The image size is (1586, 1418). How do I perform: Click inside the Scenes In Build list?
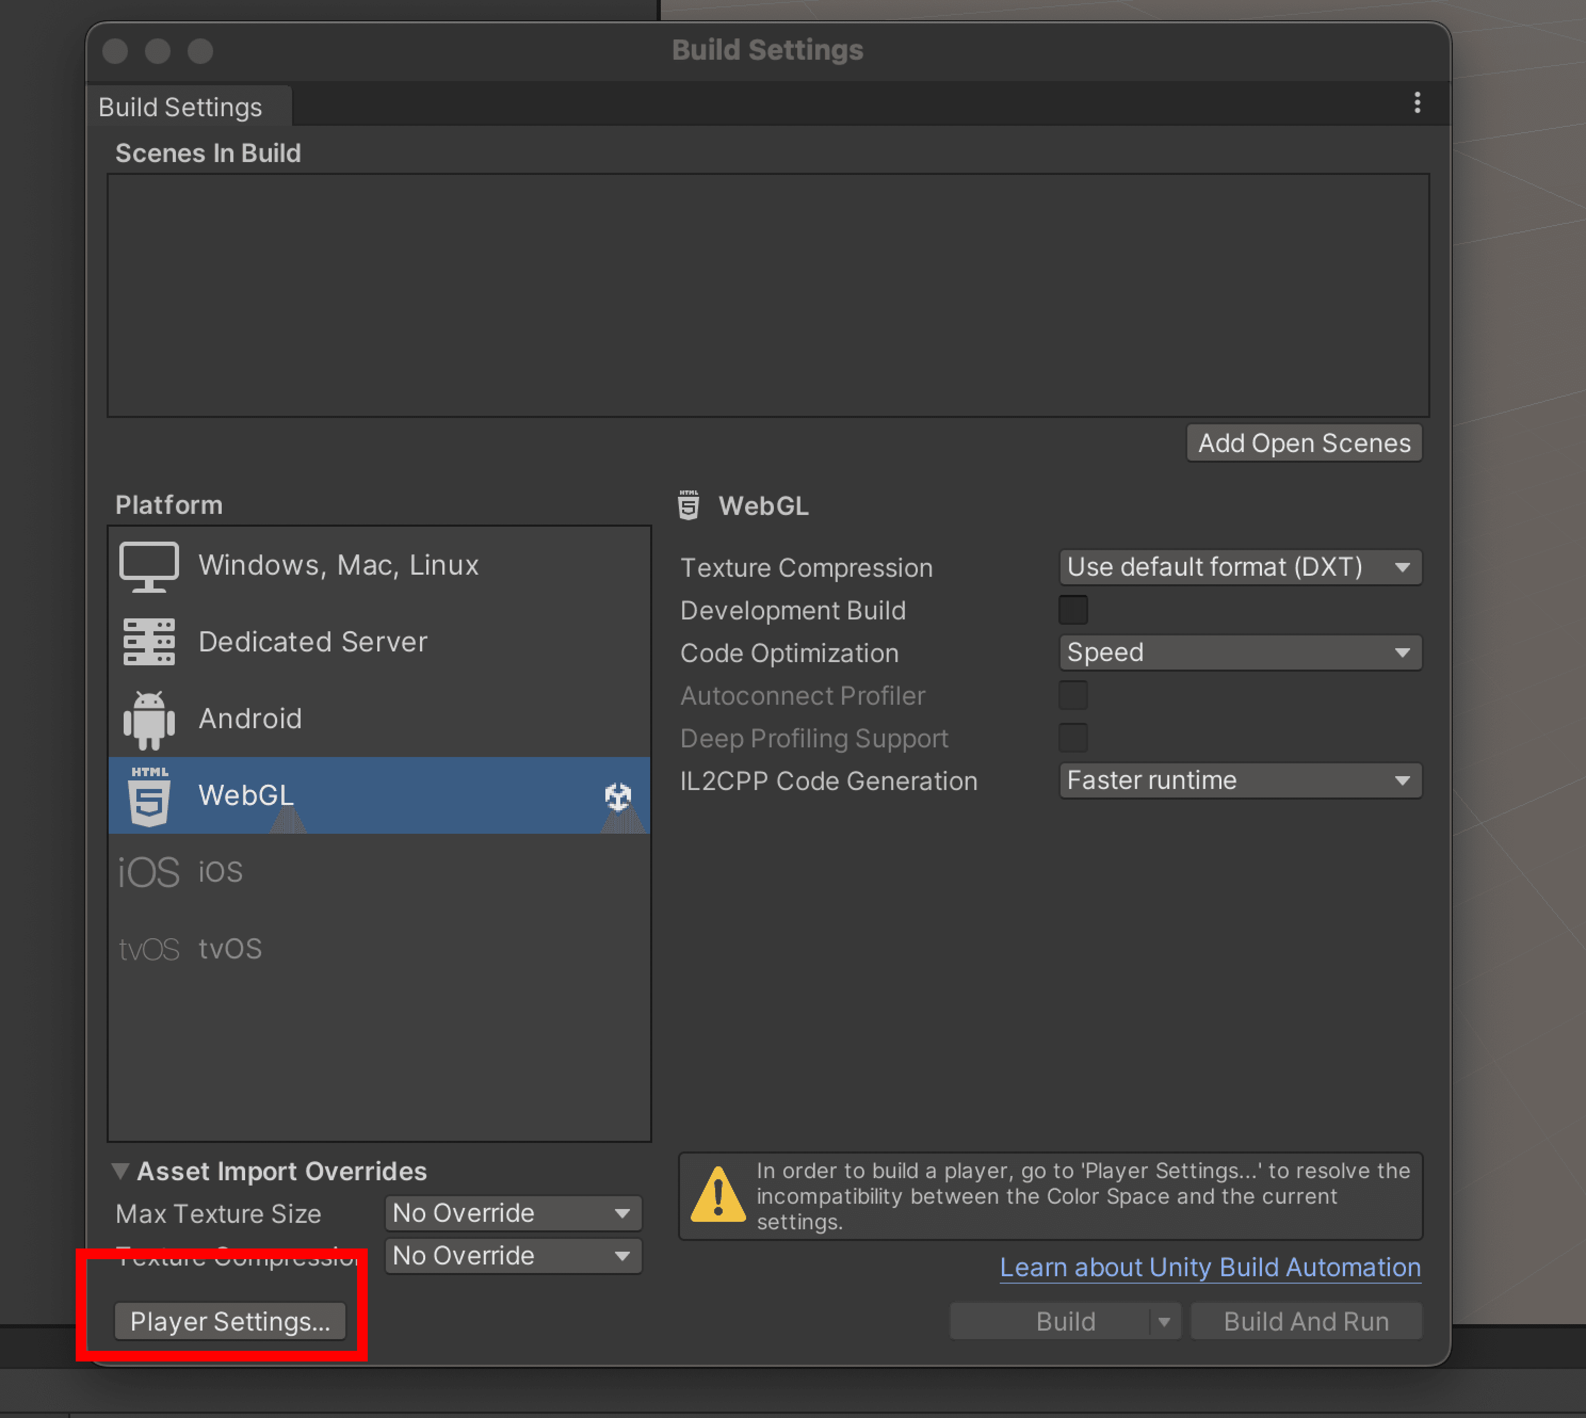(768, 295)
